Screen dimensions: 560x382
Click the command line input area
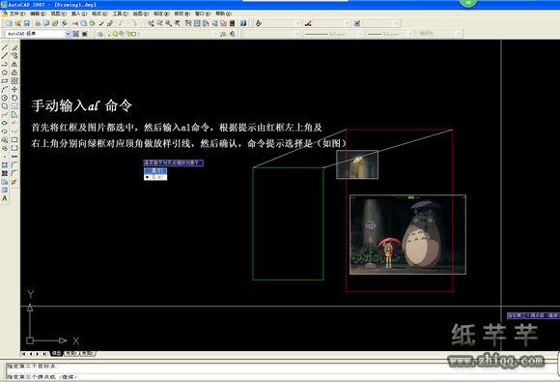pos(280,376)
